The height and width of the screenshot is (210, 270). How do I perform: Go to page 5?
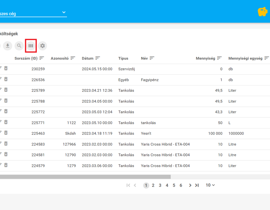click(174, 185)
